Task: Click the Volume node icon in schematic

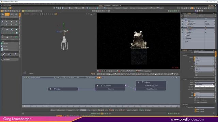Action: [143, 82]
